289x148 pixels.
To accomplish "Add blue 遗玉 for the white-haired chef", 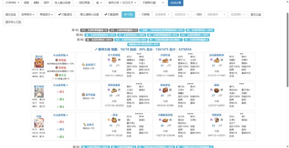I will tap(61, 129).
